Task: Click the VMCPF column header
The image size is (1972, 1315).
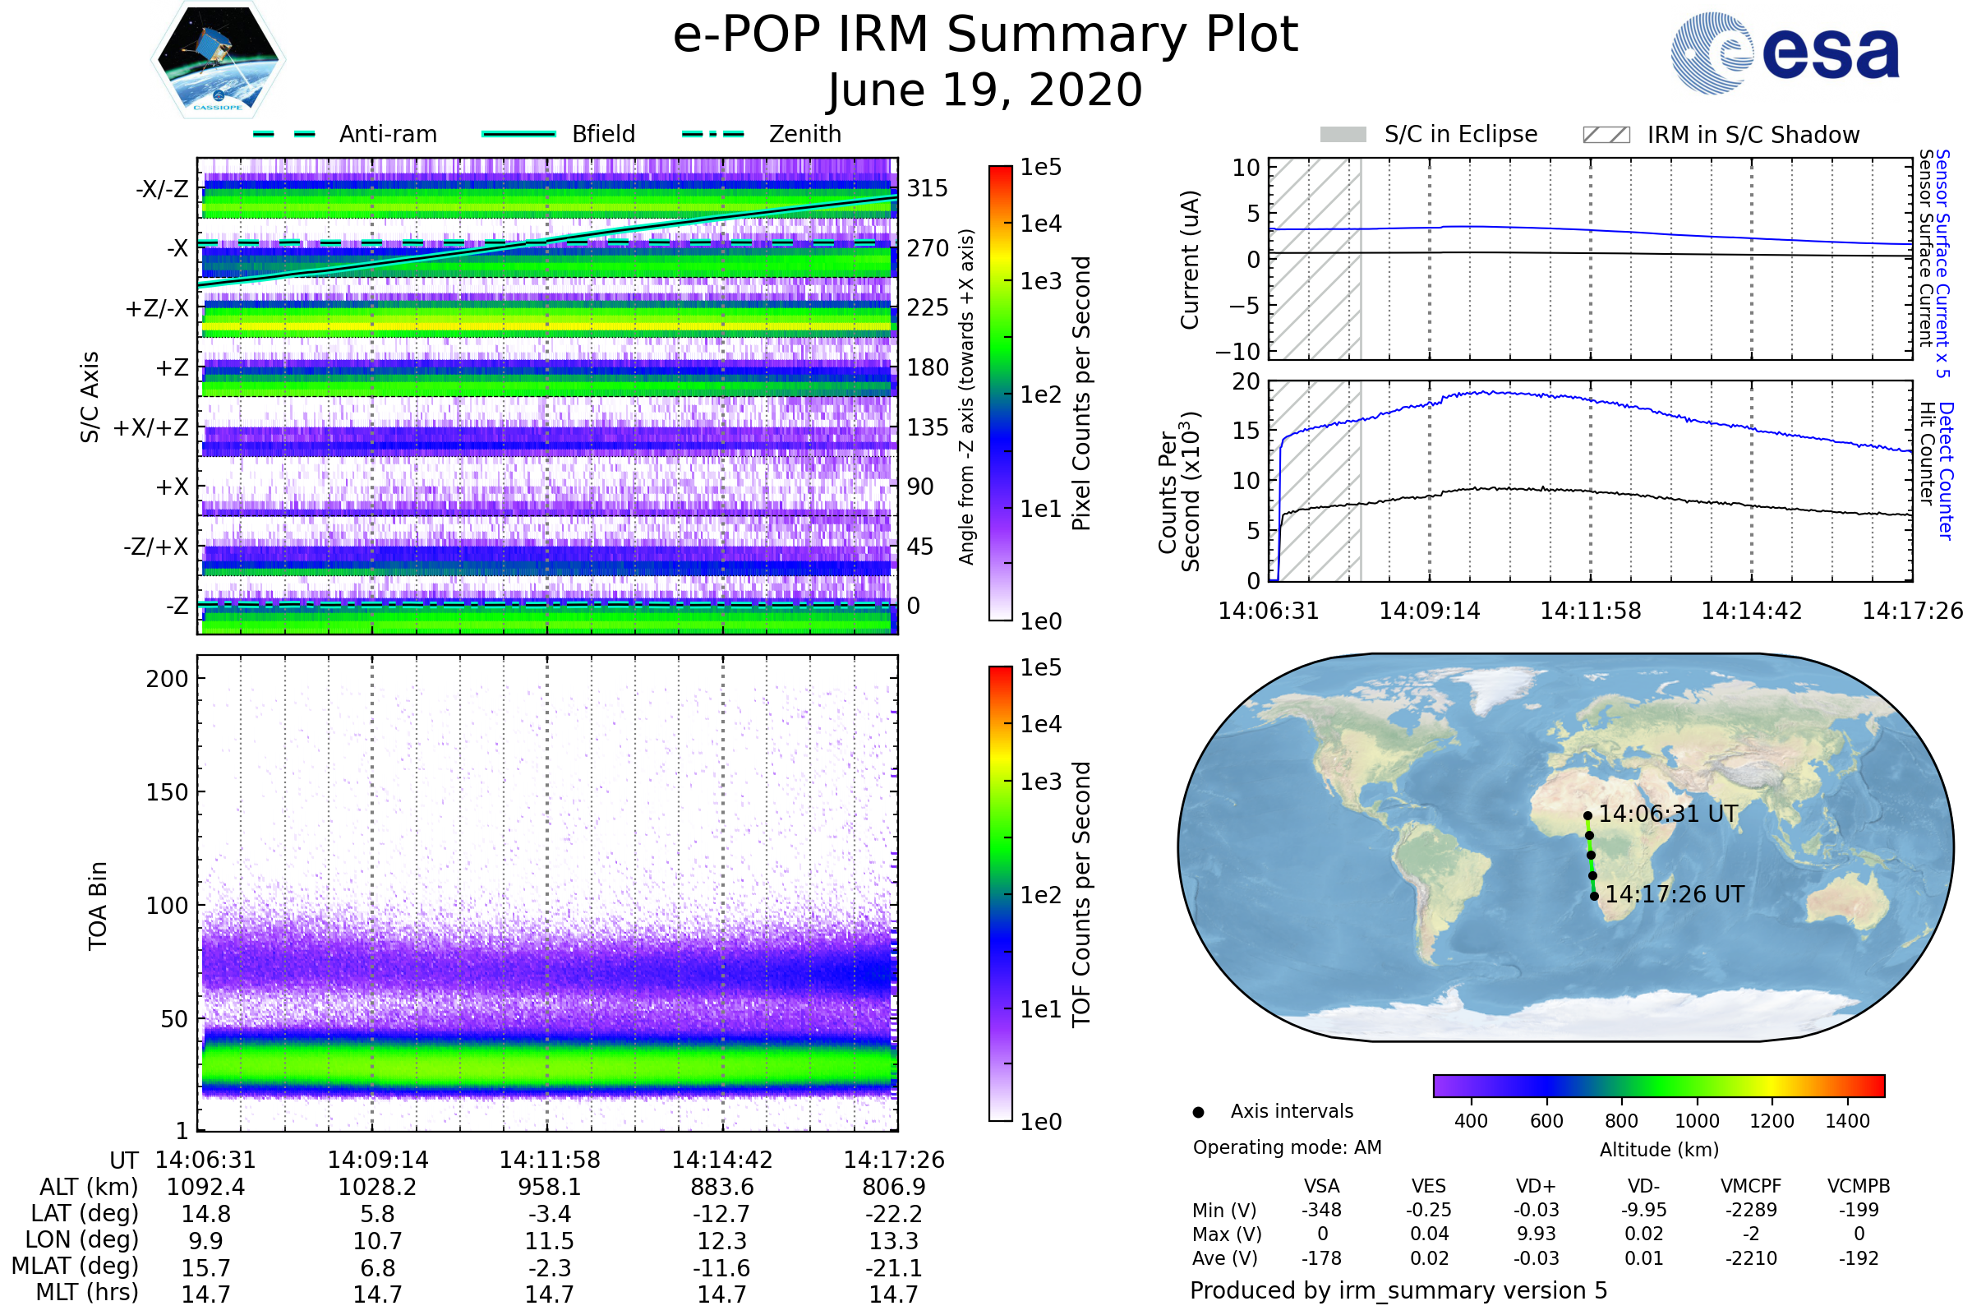Action: tap(1751, 1186)
